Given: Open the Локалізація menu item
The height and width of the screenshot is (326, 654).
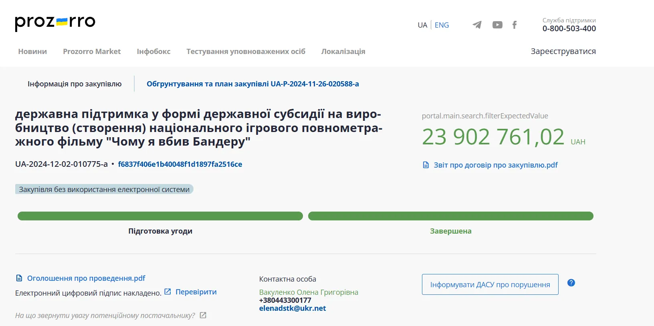Looking at the screenshot, I should pyautogui.click(x=343, y=51).
